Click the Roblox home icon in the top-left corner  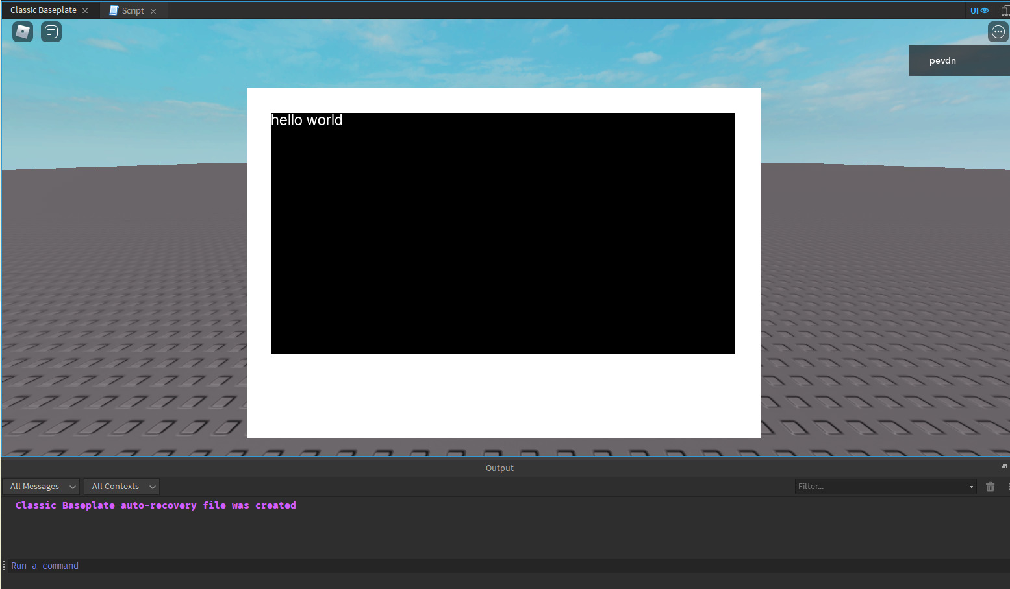pos(22,31)
